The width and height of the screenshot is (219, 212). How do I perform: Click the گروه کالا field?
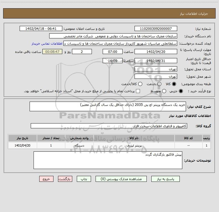click(109, 126)
